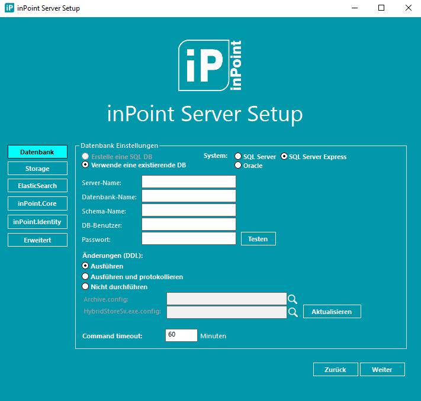Click the 'Command timeout:' label
421x401 pixels.
113,336
